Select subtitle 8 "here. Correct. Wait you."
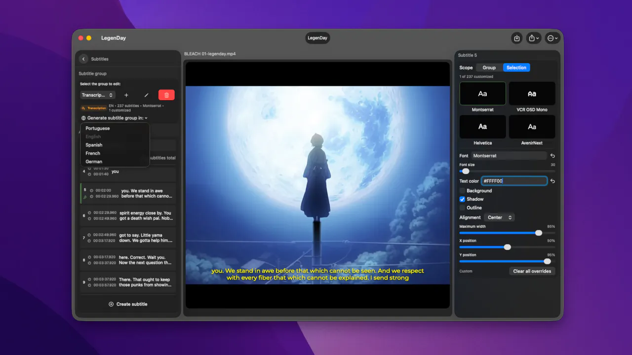The image size is (632, 355). (x=128, y=260)
